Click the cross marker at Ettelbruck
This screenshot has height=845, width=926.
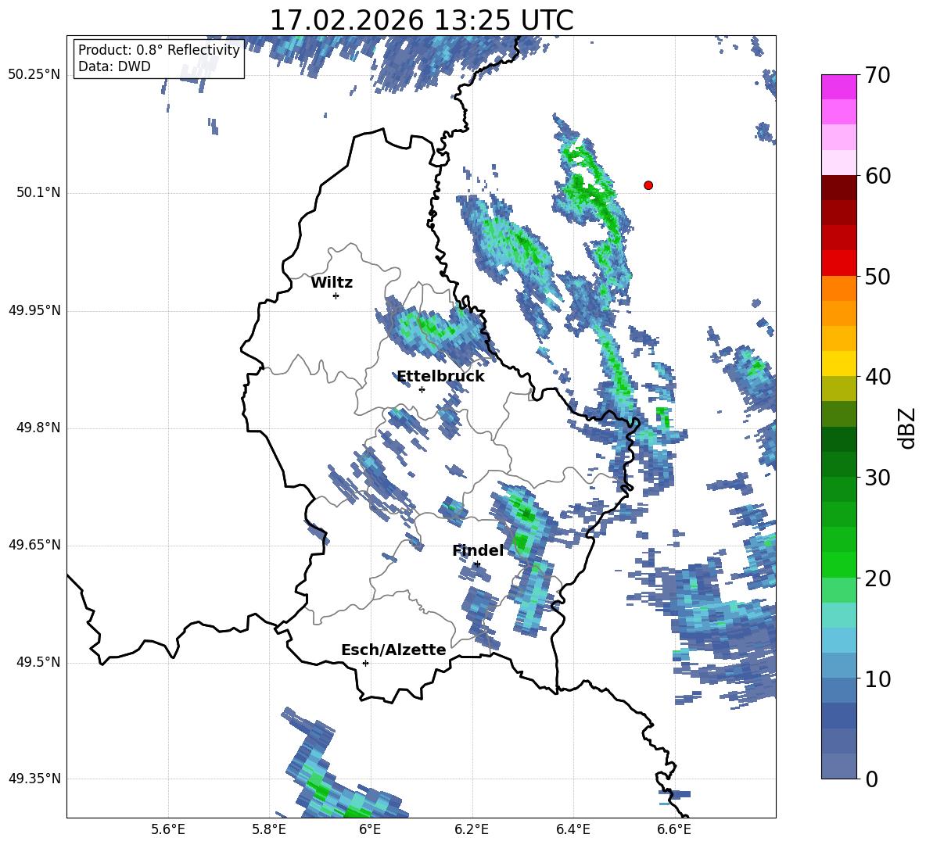click(x=422, y=389)
